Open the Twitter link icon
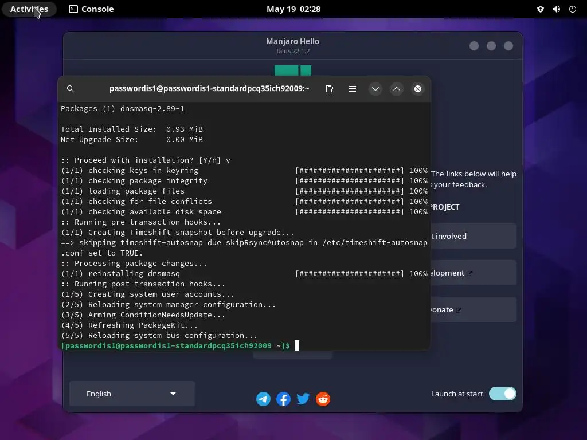The image size is (587, 440). [x=303, y=399]
